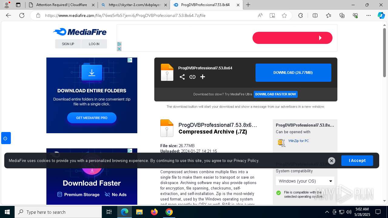388x218 pixels.
Task: Click DOWNLOAD (26.77MB) button
Action: [293, 73]
